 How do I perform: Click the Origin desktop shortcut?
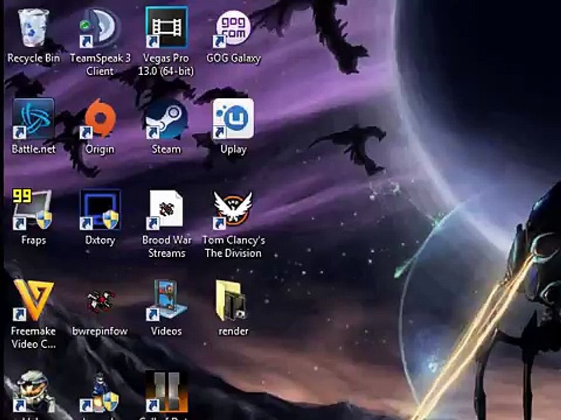tap(100, 119)
